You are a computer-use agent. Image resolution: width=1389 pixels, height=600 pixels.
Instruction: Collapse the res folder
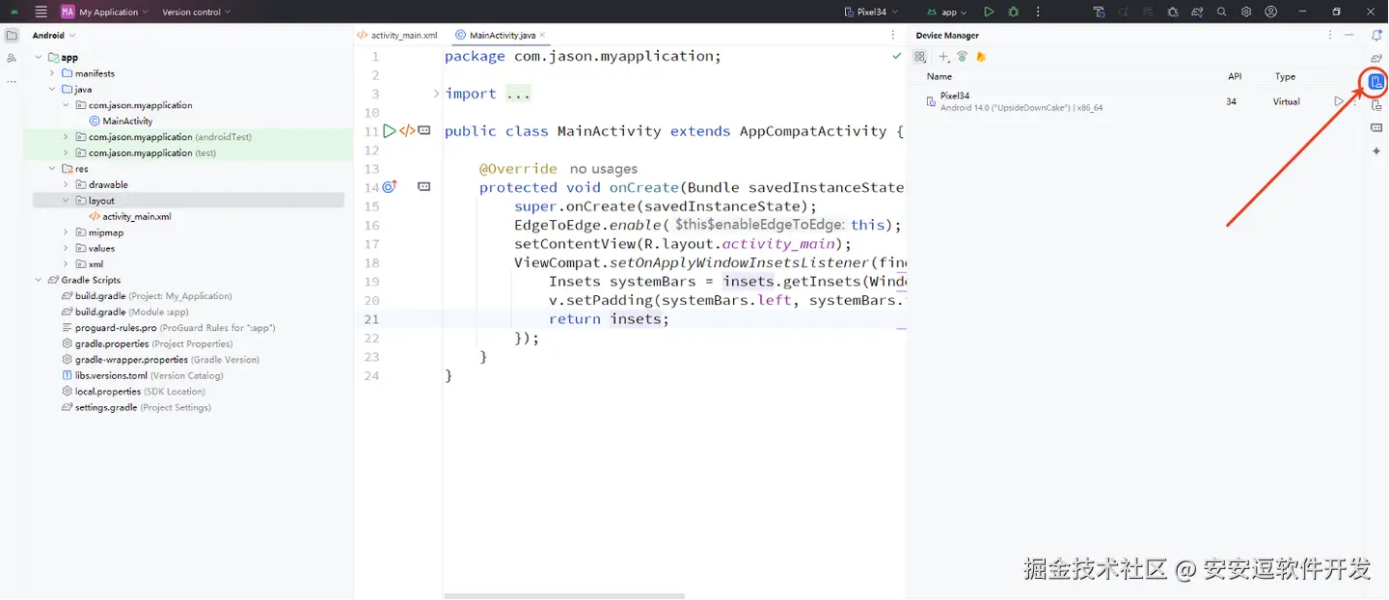pyautogui.click(x=52, y=169)
